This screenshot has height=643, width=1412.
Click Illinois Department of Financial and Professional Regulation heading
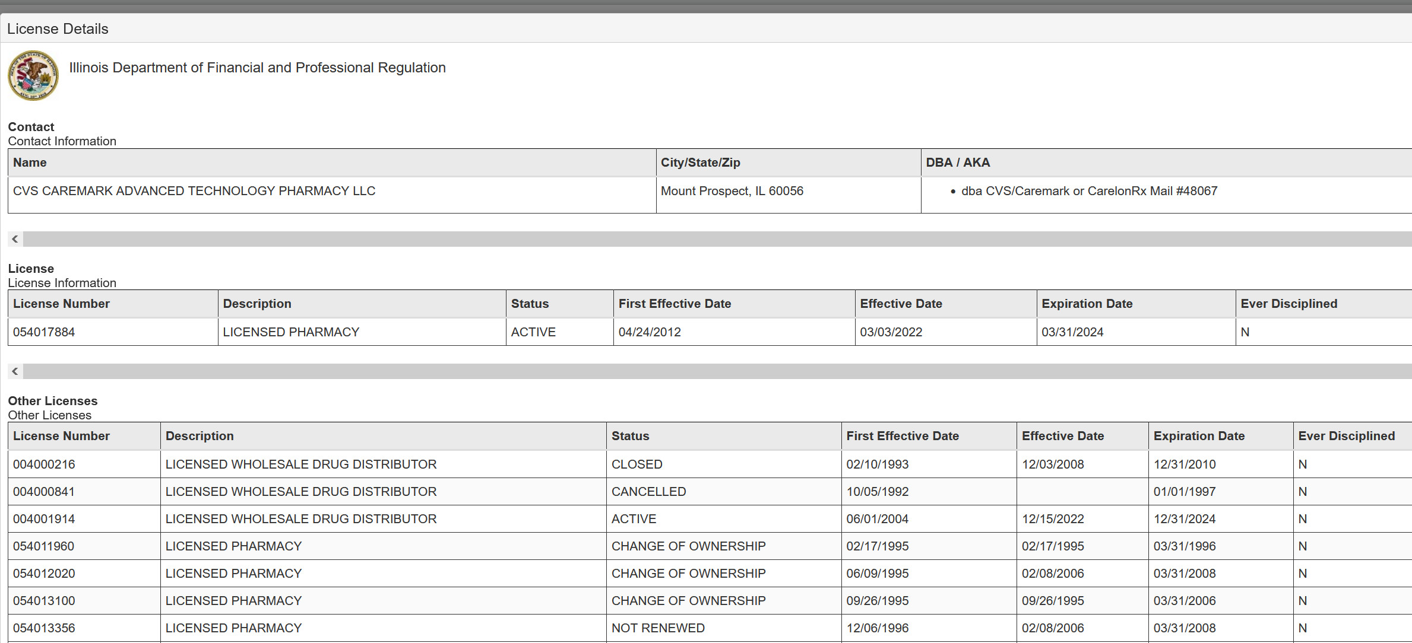tap(257, 68)
